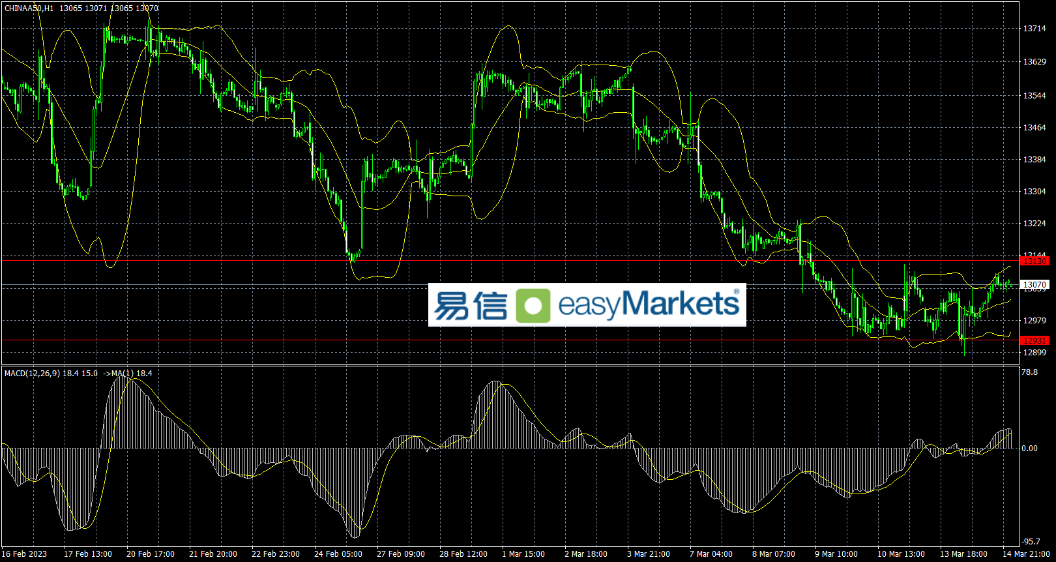Click the 13629 price axis label
Screen dimensions: 1056x562
[x=1034, y=62]
